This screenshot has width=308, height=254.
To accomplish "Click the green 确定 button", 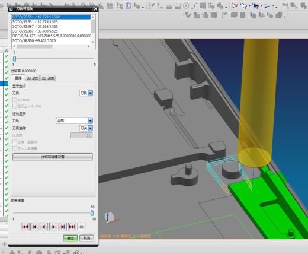I will pos(70,238).
